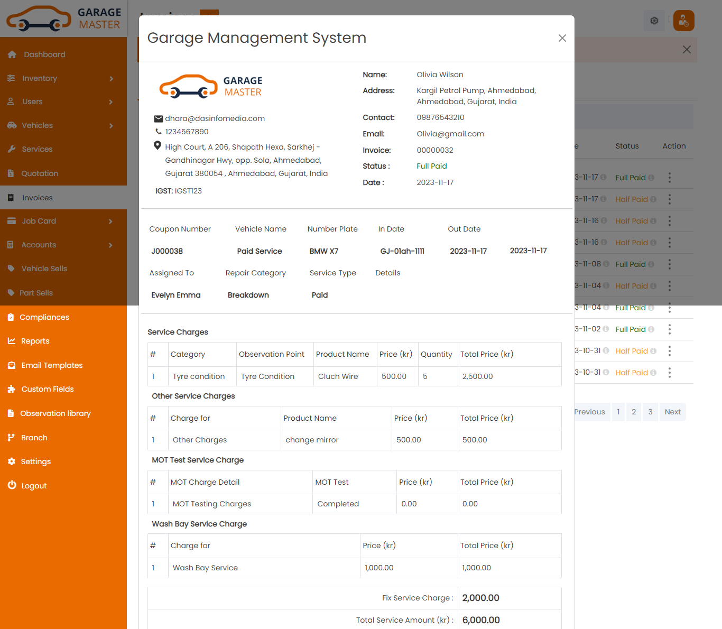Open the settings gear in the top bar
This screenshot has width=722, height=629.
click(654, 21)
